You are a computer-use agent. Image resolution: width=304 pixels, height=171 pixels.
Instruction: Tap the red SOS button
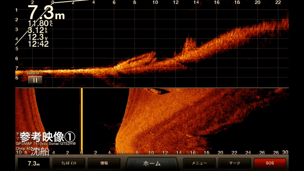[x=270, y=163]
